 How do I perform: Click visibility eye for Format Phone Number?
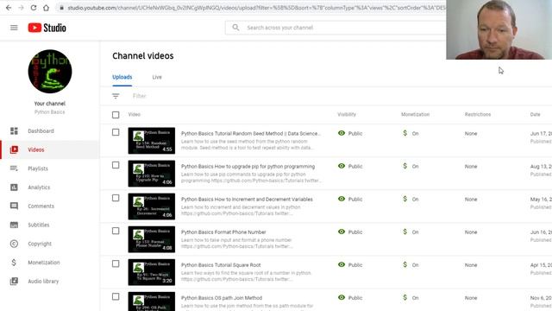click(x=342, y=232)
